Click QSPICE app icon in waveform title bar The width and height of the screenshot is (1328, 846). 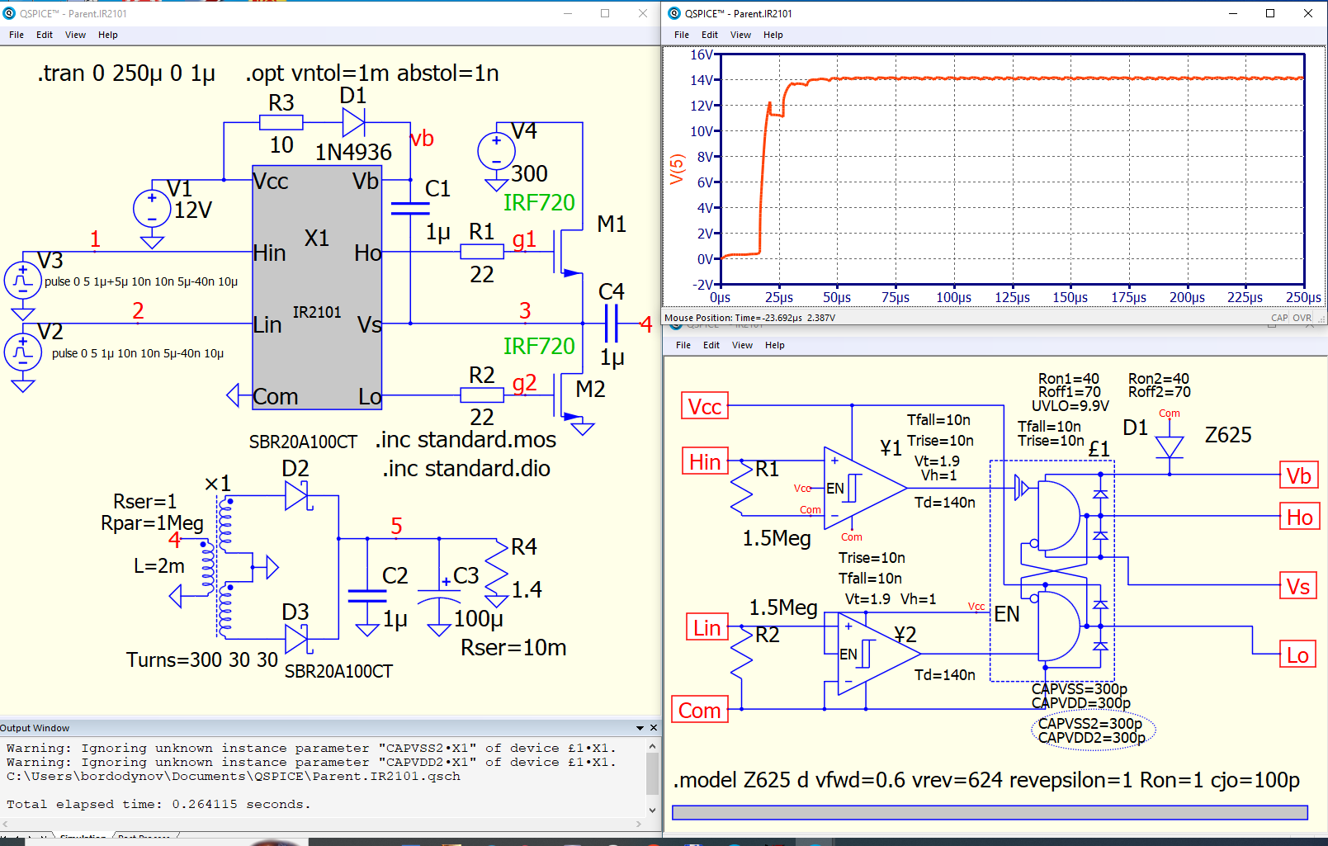[x=674, y=13]
